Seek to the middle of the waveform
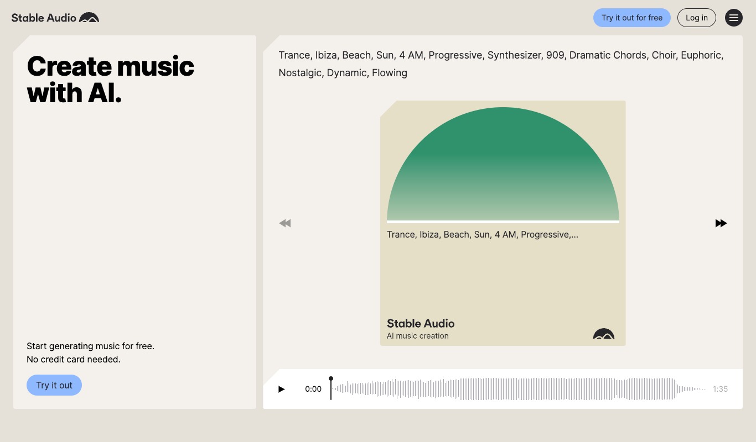Viewport: 756px width, 442px height. [519, 389]
